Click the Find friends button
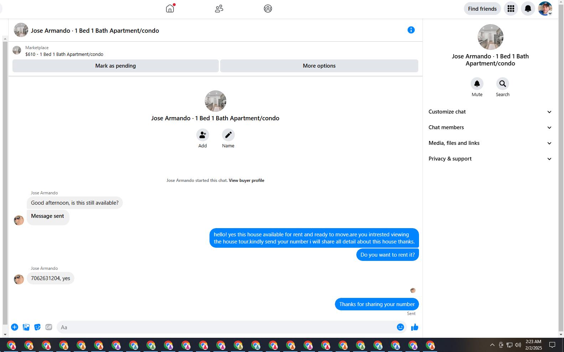This screenshot has width=564, height=352. pos(482,9)
